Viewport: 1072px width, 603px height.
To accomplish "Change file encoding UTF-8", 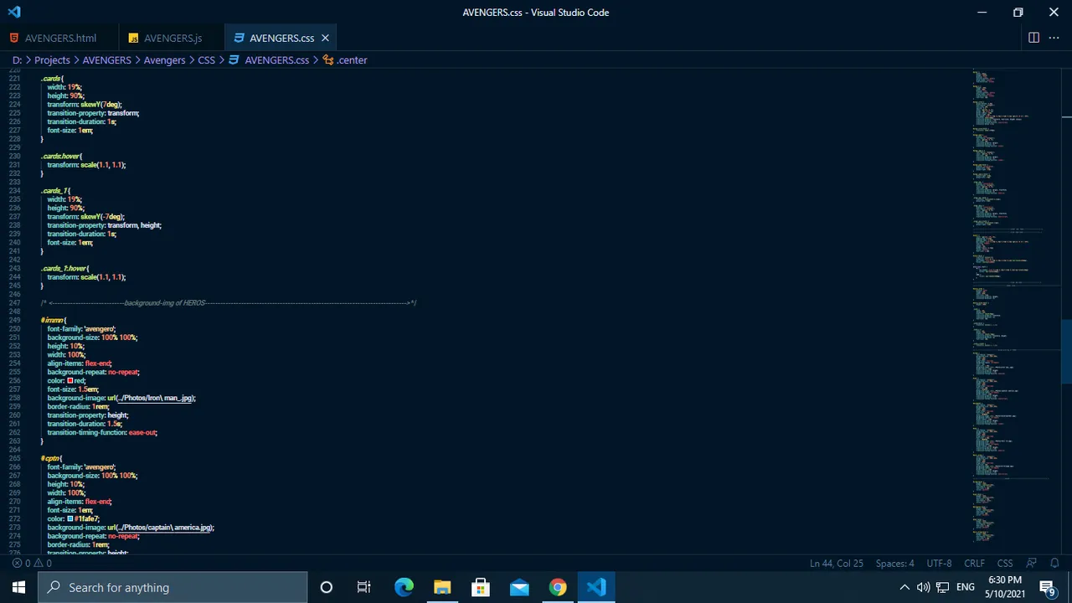I will coord(939,564).
